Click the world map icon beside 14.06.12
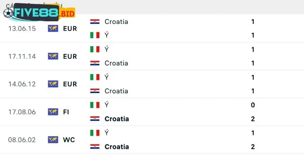The height and width of the screenshot is (155, 304). pyautogui.click(x=53, y=84)
